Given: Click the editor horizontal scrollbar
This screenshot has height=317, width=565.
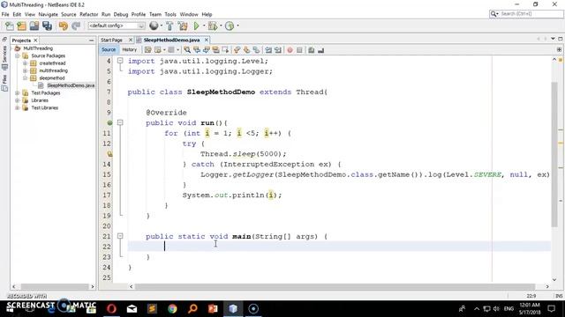Looking at the screenshot, I should click(335, 286).
